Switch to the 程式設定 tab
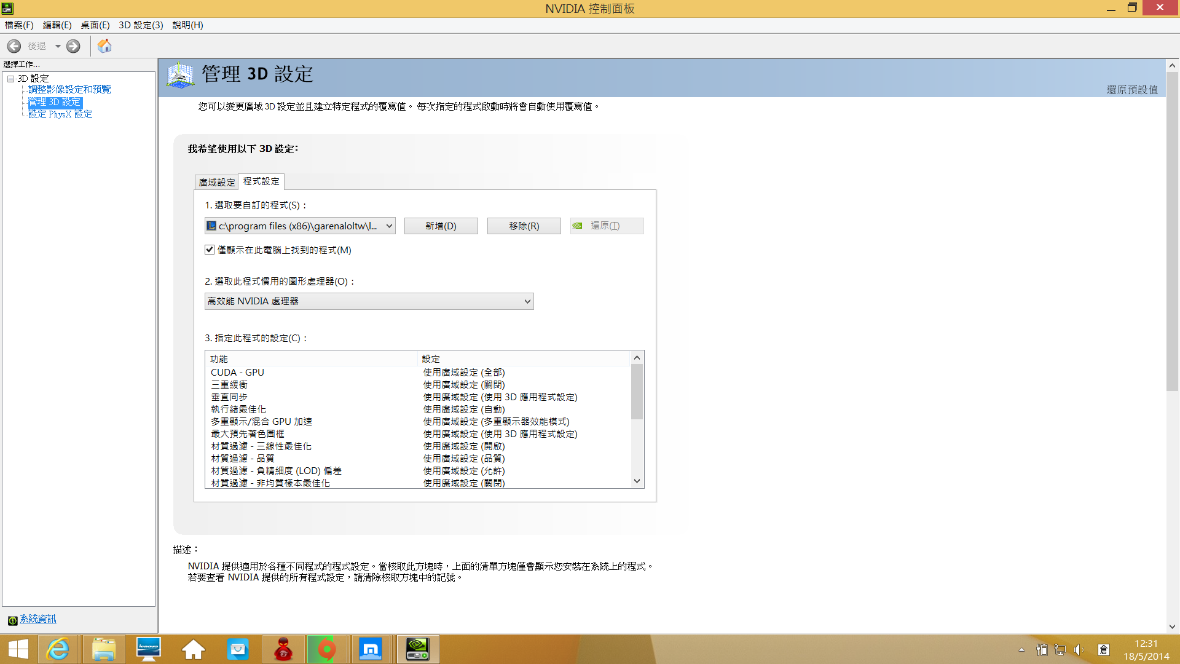The width and height of the screenshot is (1180, 664). (261, 181)
